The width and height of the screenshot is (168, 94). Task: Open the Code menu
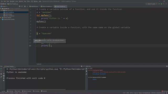click(17, 1)
